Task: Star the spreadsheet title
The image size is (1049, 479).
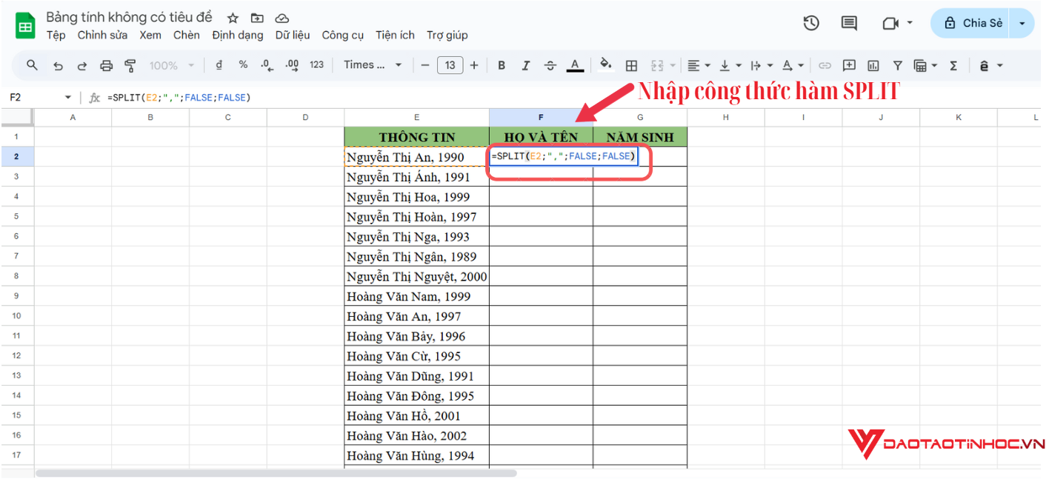Action: click(233, 18)
